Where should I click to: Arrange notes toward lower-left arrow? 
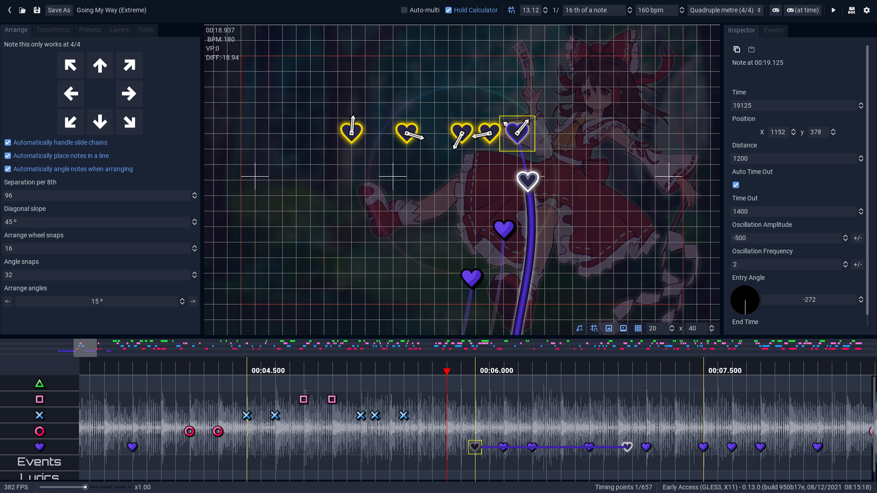pos(71,122)
